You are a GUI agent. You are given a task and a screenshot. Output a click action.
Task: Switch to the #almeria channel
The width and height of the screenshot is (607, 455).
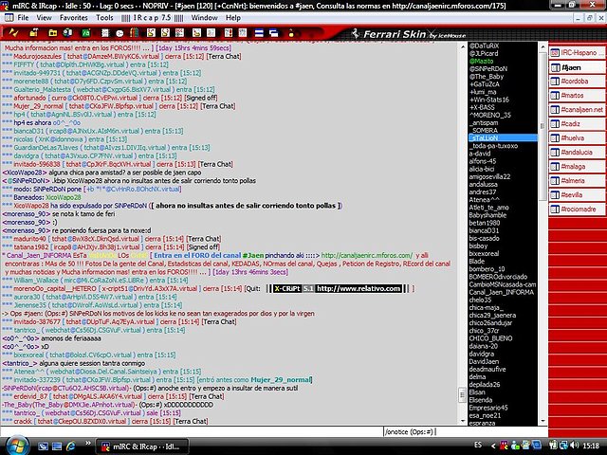pyautogui.click(x=578, y=181)
